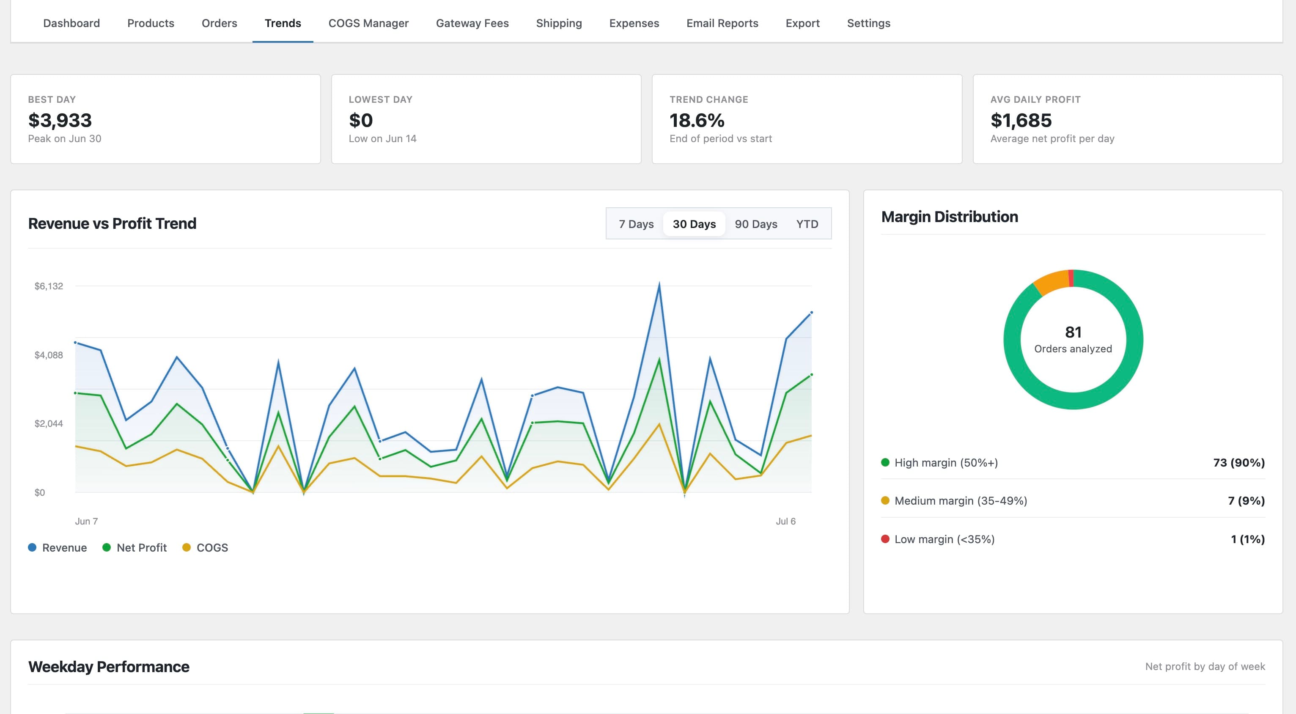Click Low on Jun 14 subtitle

[x=382, y=138]
